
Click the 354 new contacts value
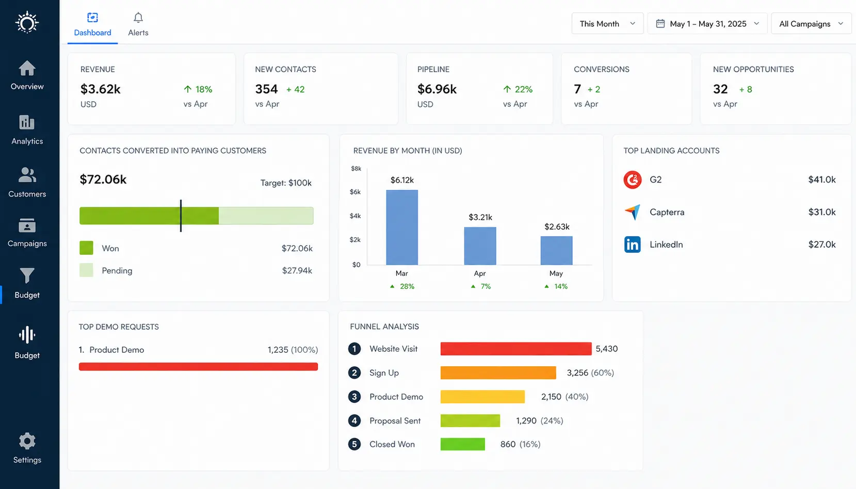pos(266,89)
